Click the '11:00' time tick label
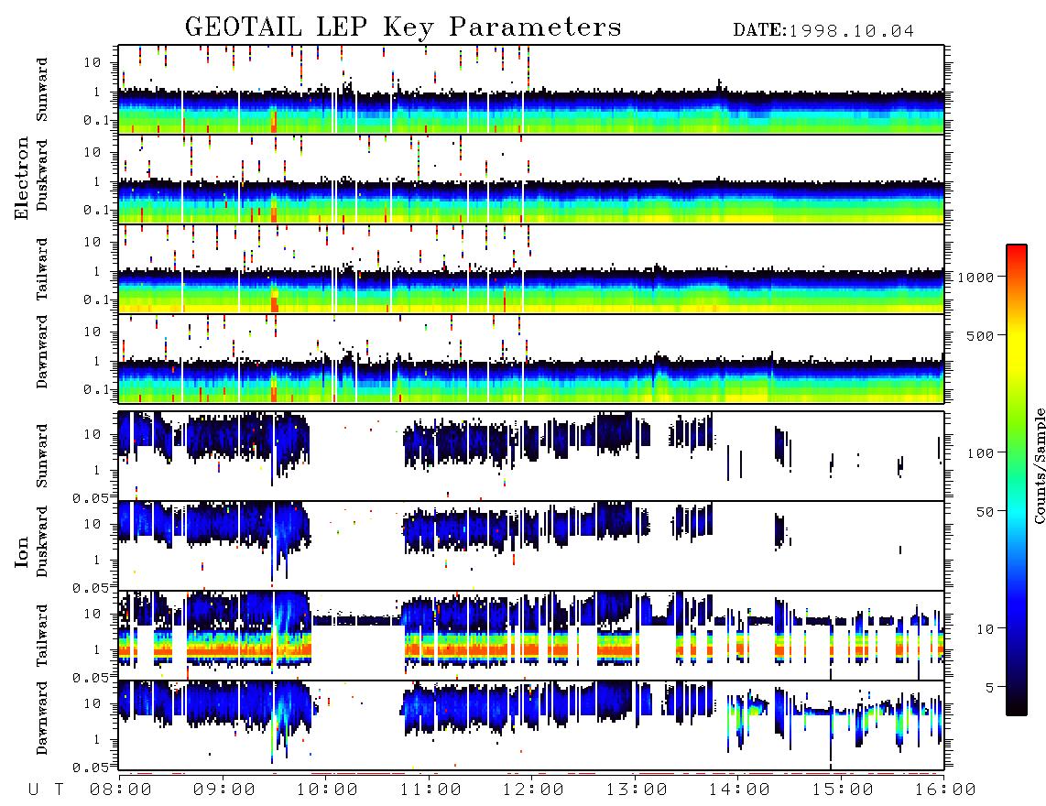The image size is (1046, 806). (x=430, y=790)
